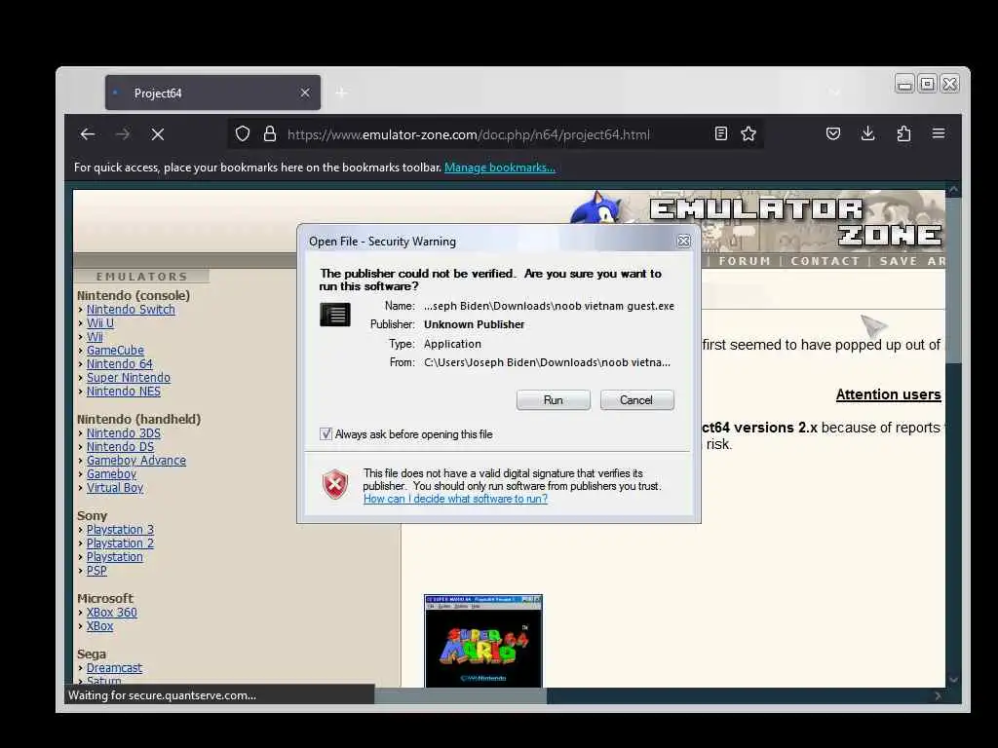Image resolution: width=998 pixels, height=748 pixels.
Task: Cancel the Open File security warning
Action: click(636, 400)
